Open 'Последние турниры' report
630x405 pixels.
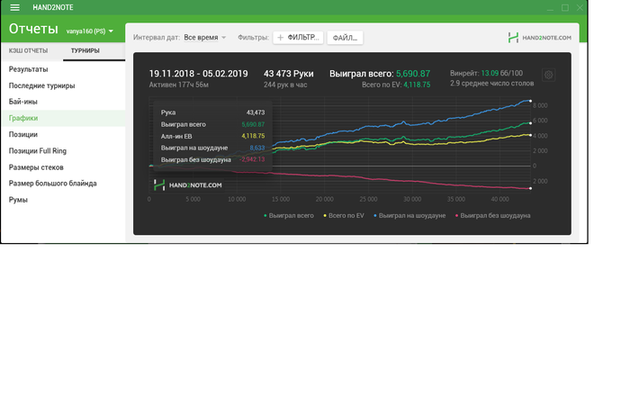[41, 85]
